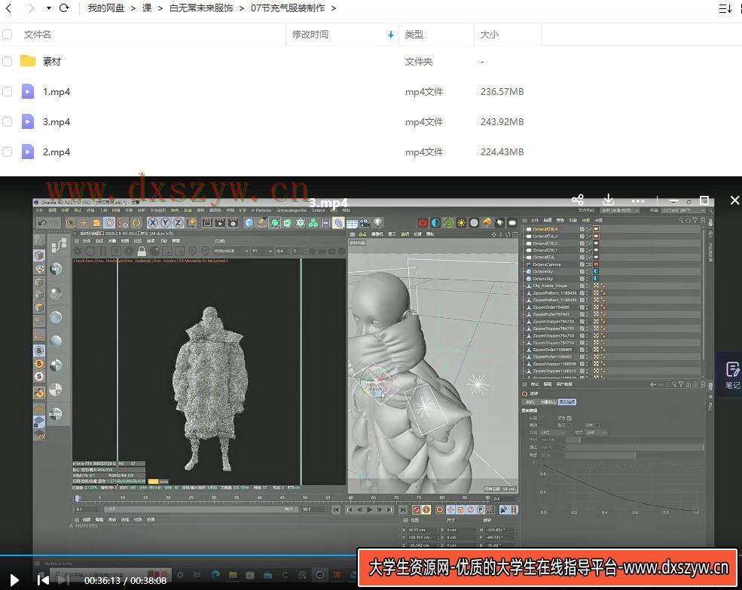This screenshot has height=590, width=742.
Task: Open the 课 breadcrumb folder
Action: click(147, 8)
